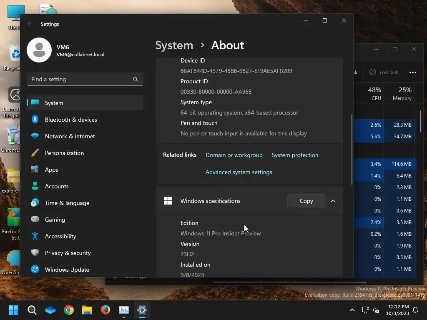Click the Privacy & security shield icon
Viewport: 427px width, 320px height.
[35, 252]
